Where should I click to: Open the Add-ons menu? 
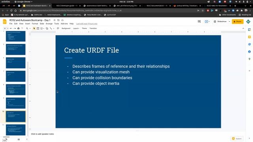(x=64, y=24)
